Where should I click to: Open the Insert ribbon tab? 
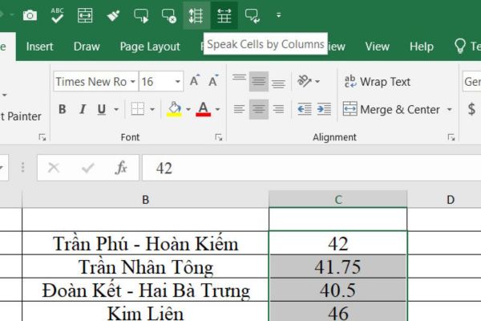point(39,47)
